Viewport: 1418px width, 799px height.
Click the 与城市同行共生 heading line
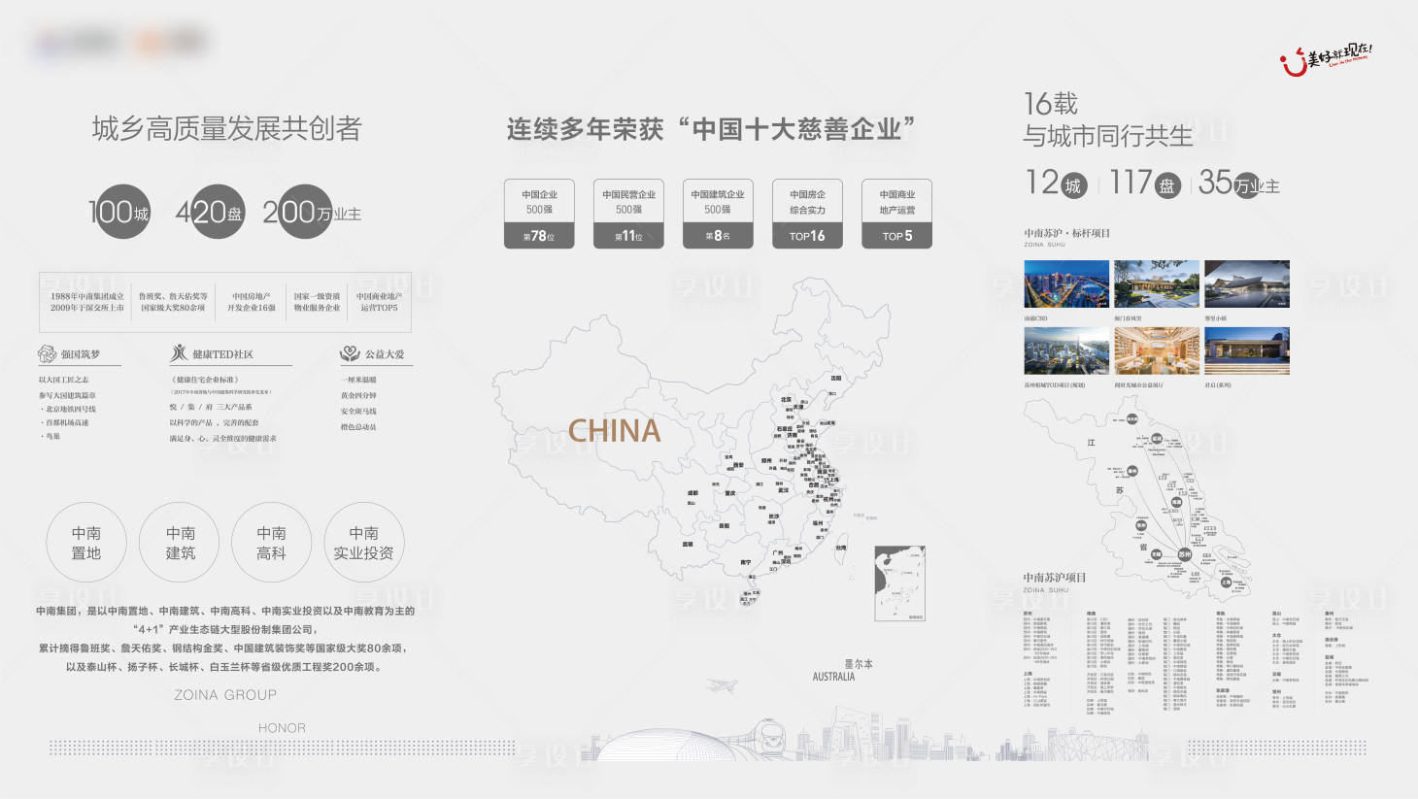tap(1107, 136)
